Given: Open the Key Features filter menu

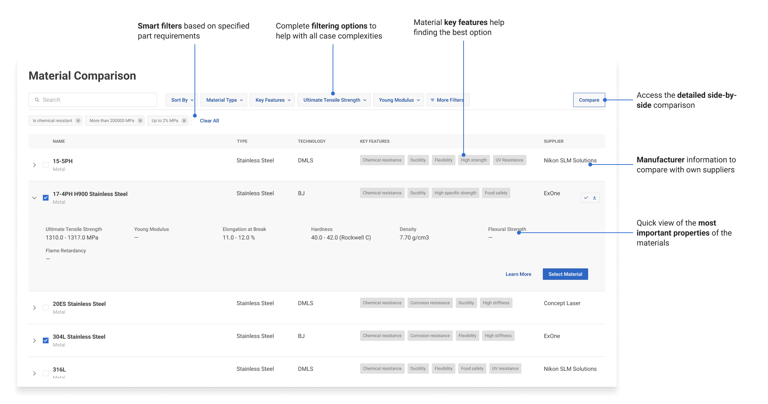Looking at the screenshot, I should click(273, 100).
